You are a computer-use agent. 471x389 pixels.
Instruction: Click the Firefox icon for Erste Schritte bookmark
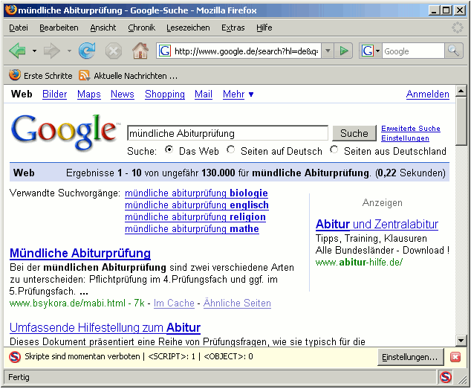[15, 75]
